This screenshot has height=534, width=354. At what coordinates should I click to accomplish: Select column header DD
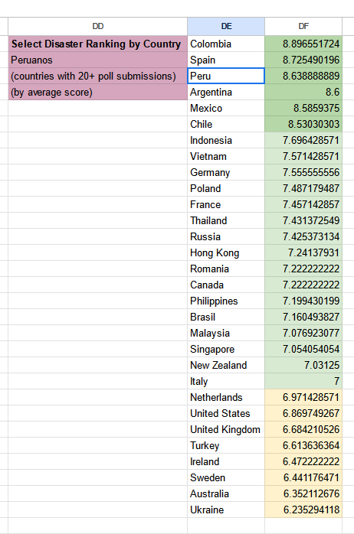point(98,26)
